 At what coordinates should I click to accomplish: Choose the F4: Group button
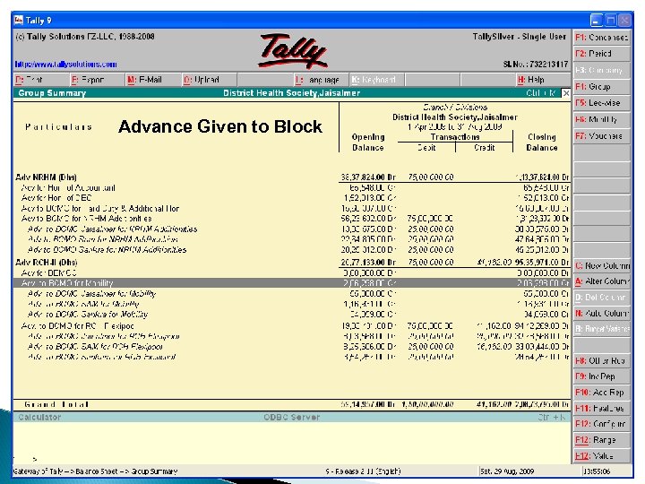[601, 87]
